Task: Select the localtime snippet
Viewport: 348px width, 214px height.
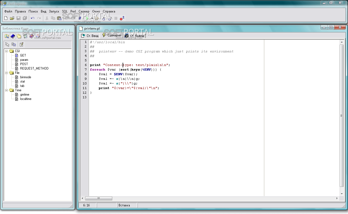Action: click(x=26, y=99)
